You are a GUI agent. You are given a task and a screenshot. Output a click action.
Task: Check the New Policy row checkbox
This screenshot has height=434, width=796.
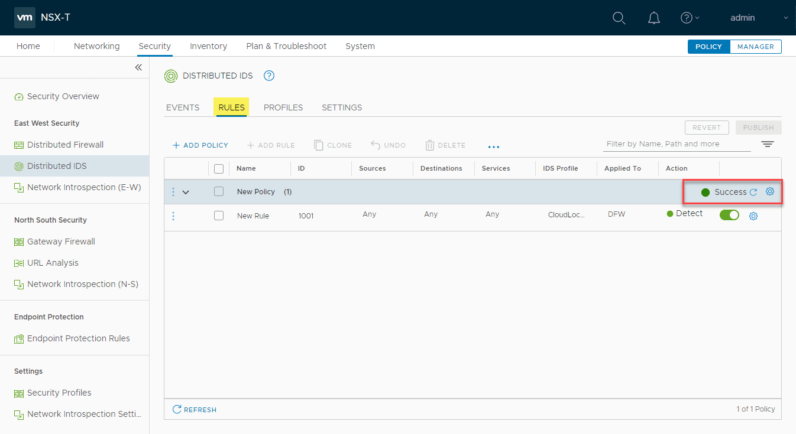[219, 191]
